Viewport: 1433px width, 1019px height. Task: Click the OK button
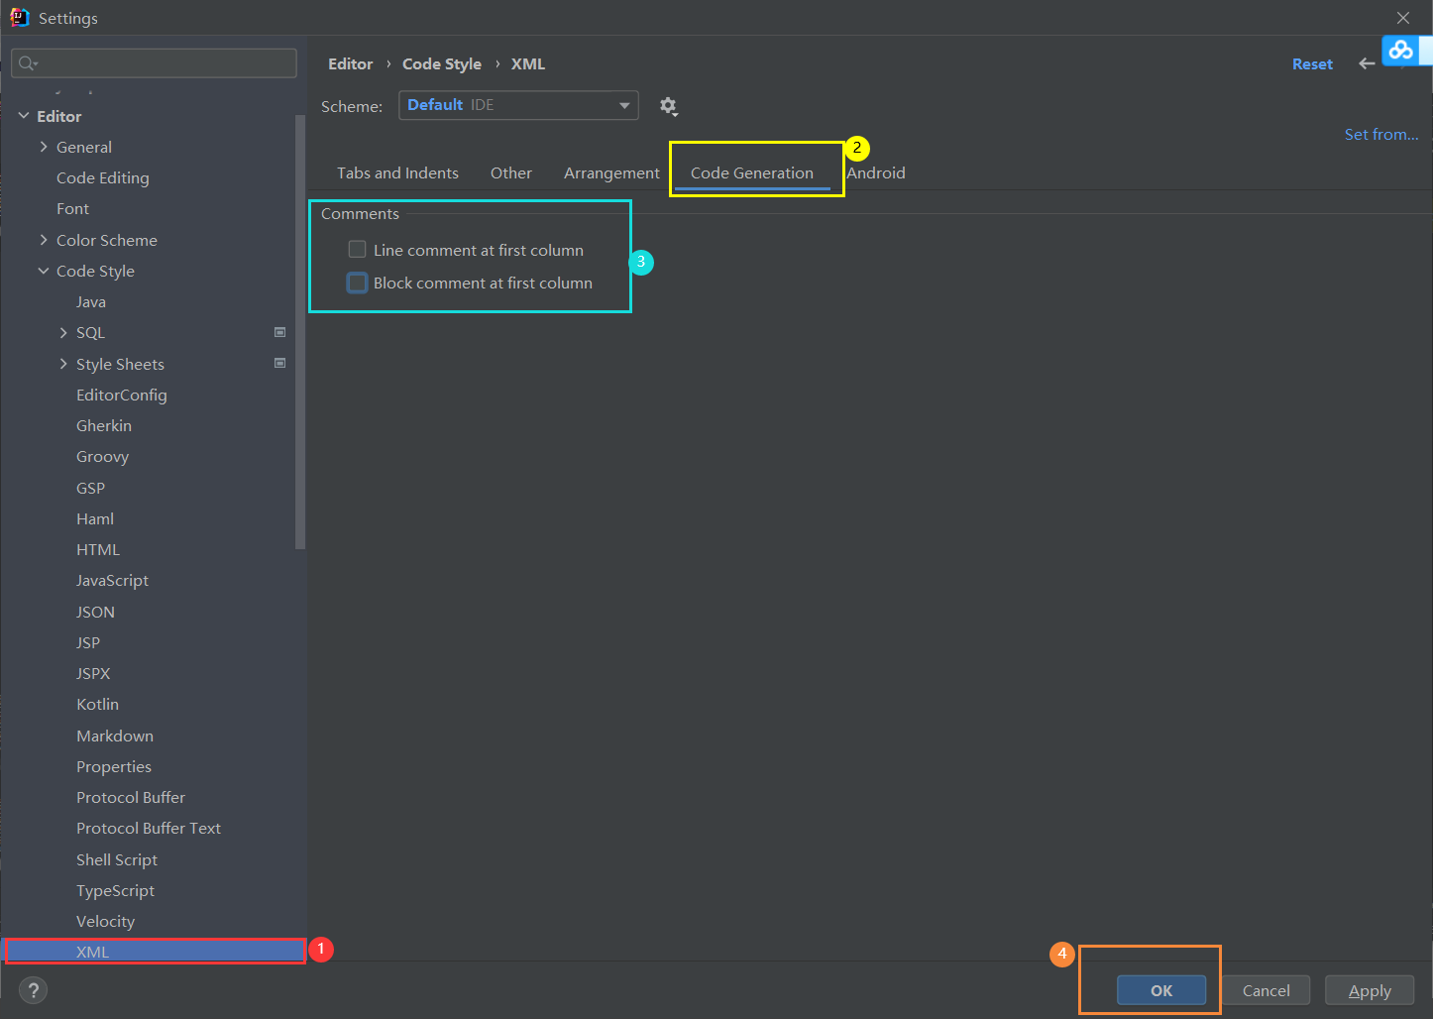1161,990
